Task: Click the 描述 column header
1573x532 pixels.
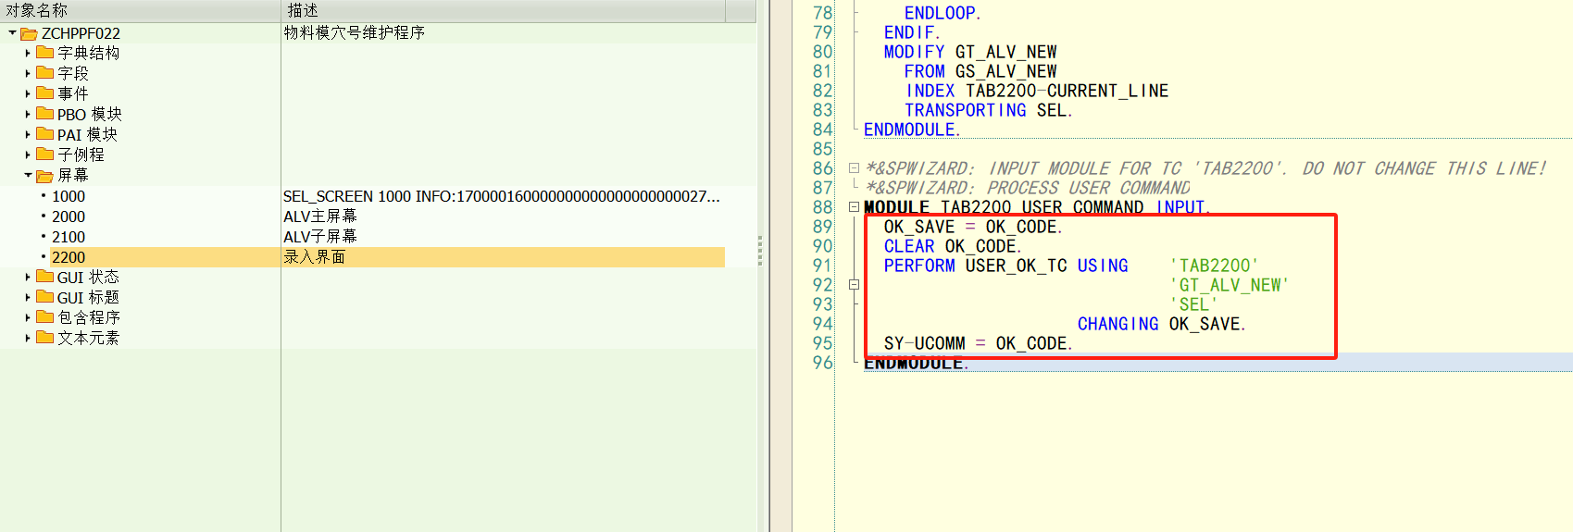Action: pyautogui.click(x=503, y=10)
